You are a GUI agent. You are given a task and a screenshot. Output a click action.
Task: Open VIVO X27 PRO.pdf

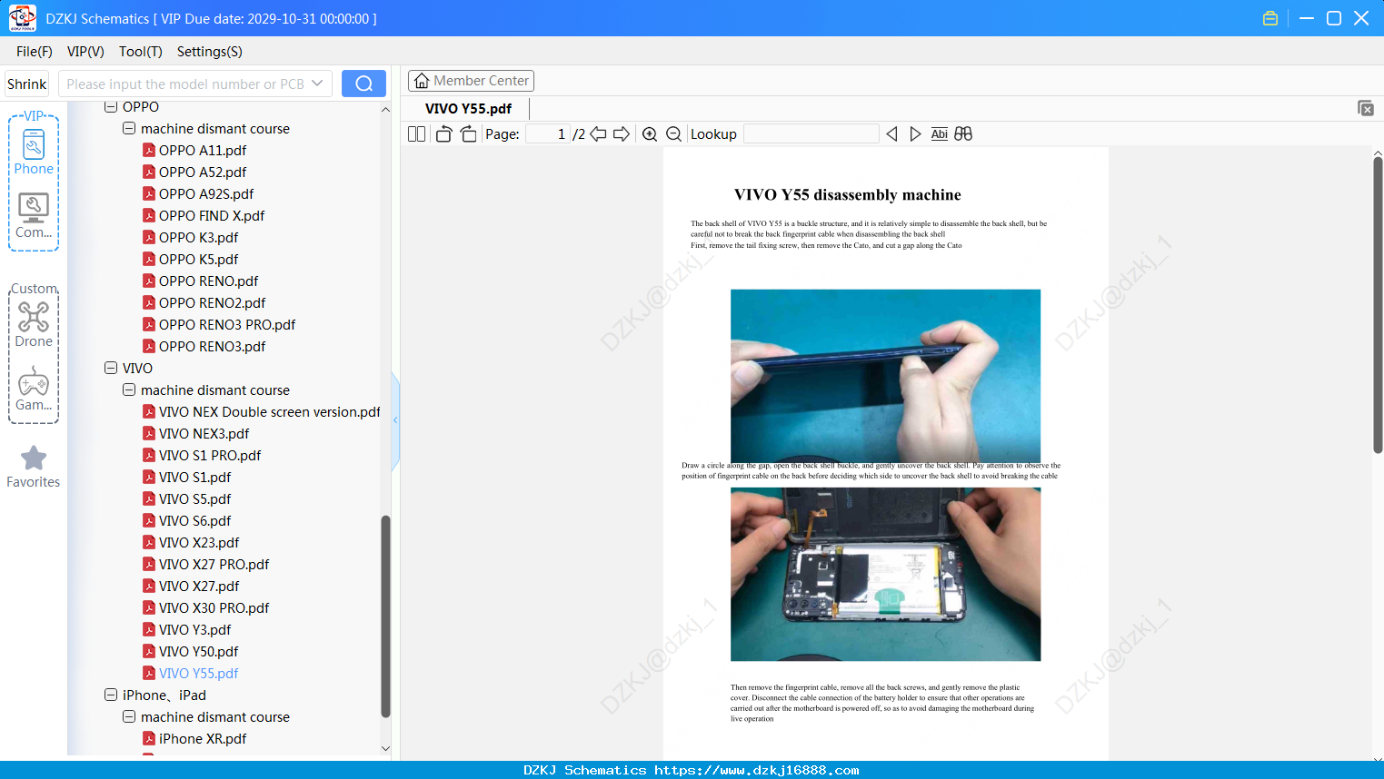coord(214,564)
